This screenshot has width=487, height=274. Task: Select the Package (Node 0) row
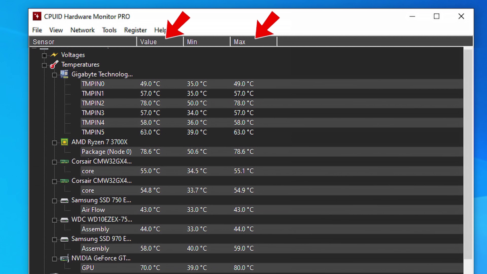point(272,152)
